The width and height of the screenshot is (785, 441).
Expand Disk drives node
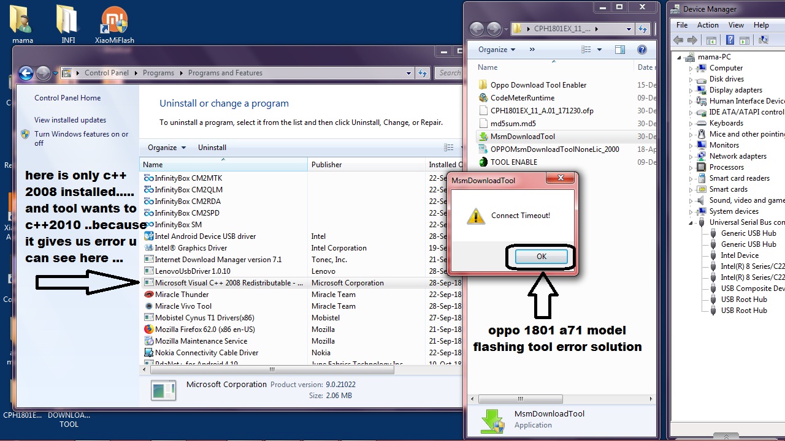point(691,79)
